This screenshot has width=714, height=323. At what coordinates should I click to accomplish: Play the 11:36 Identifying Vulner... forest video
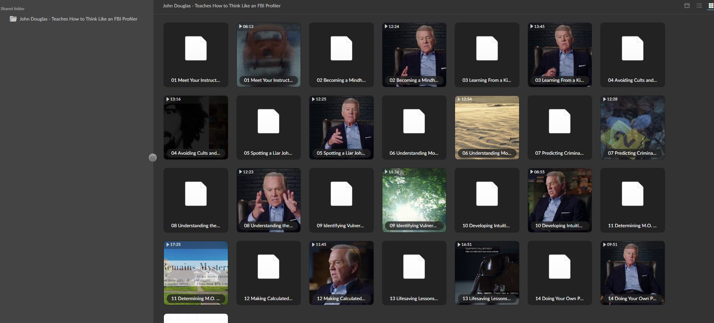pyautogui.click(x=414, y=200)
